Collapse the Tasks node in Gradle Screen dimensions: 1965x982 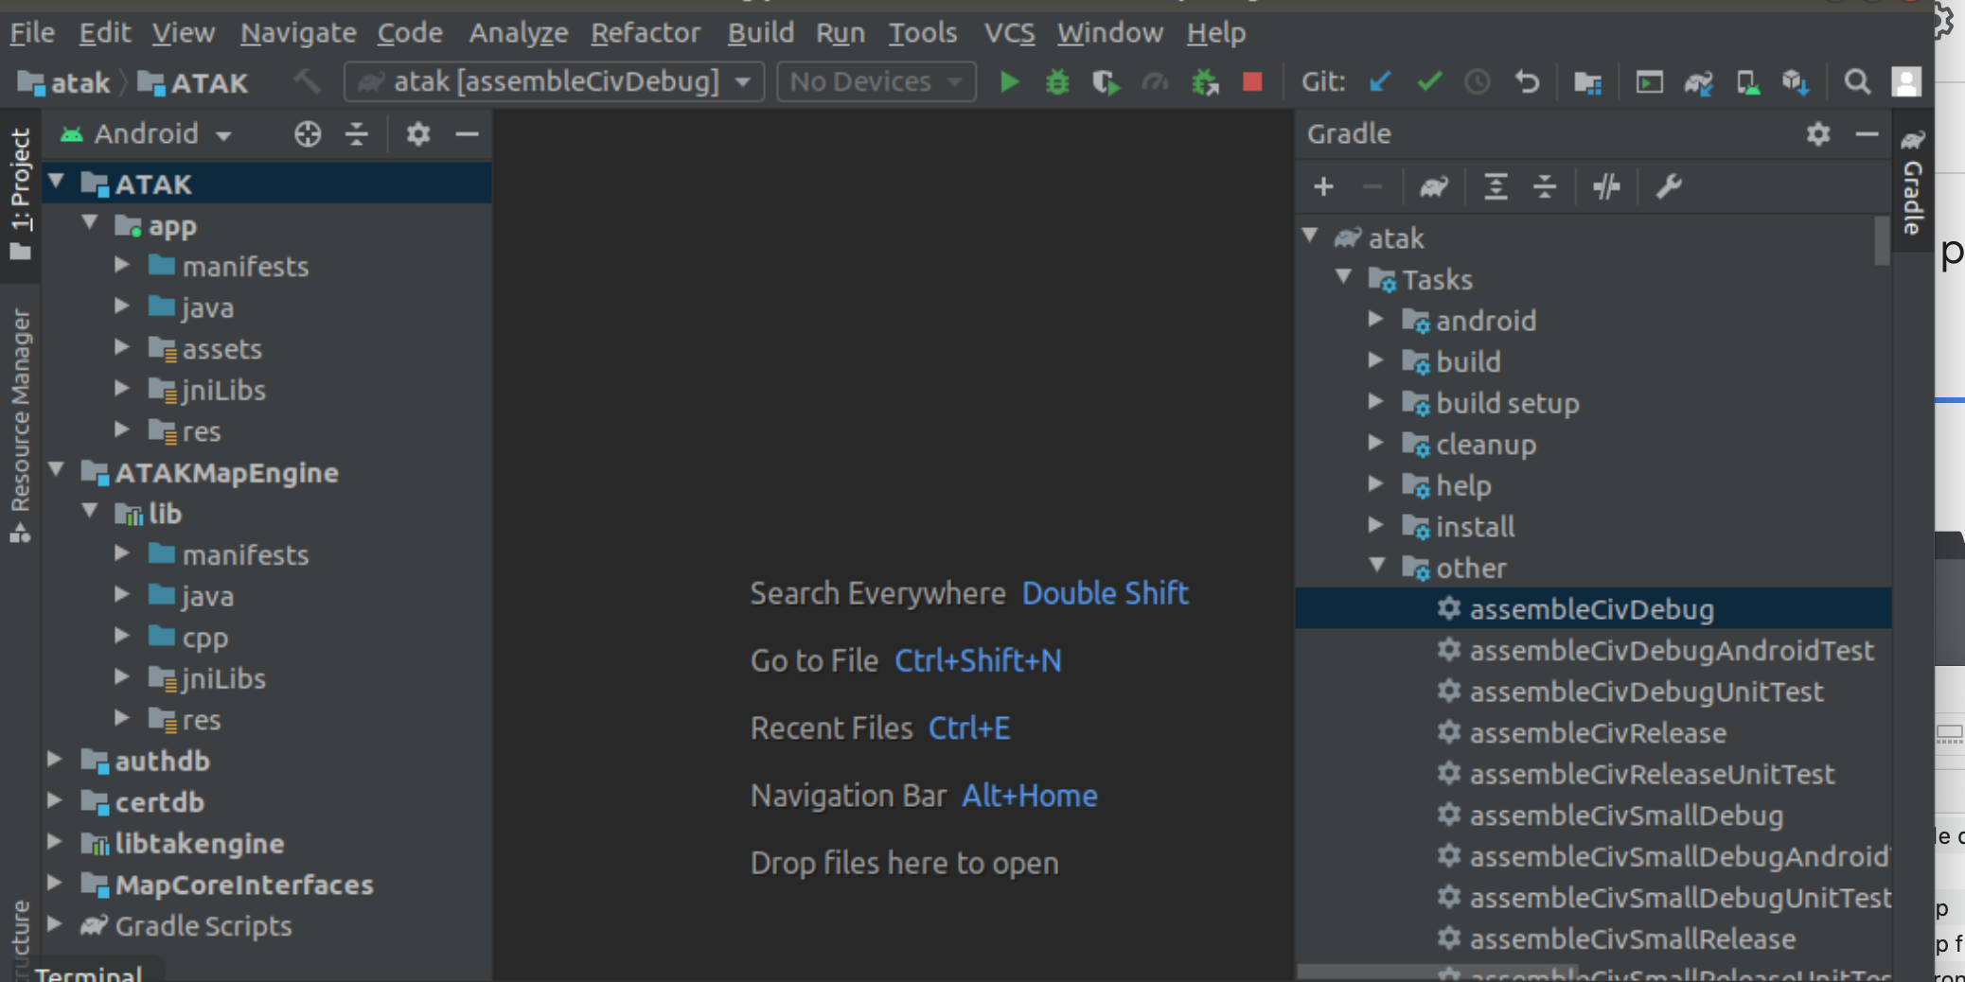(x=1344, y=277)
